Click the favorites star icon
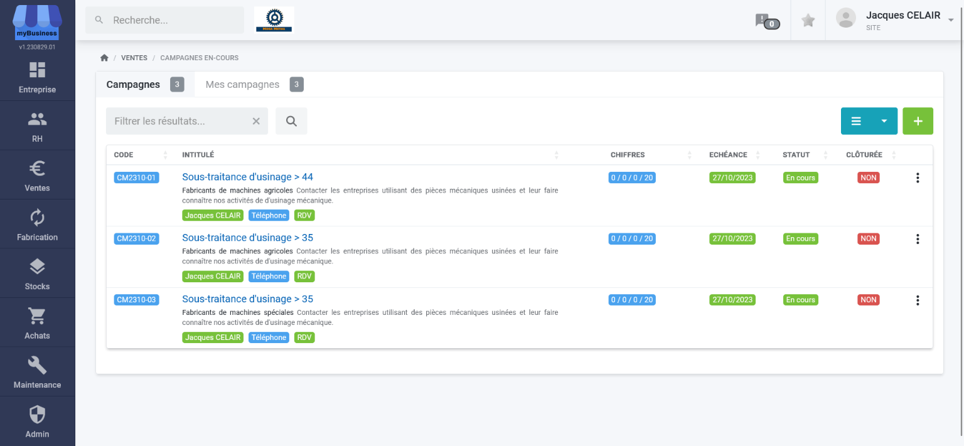Screen dimensions: 964x446 click(x=808, y=21)
